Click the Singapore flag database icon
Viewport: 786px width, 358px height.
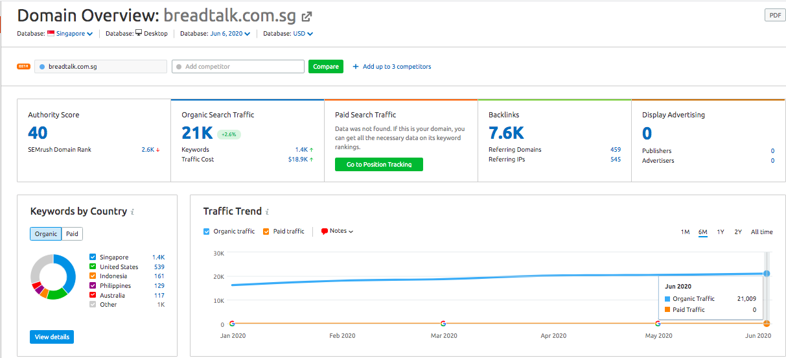click(51, 34)
